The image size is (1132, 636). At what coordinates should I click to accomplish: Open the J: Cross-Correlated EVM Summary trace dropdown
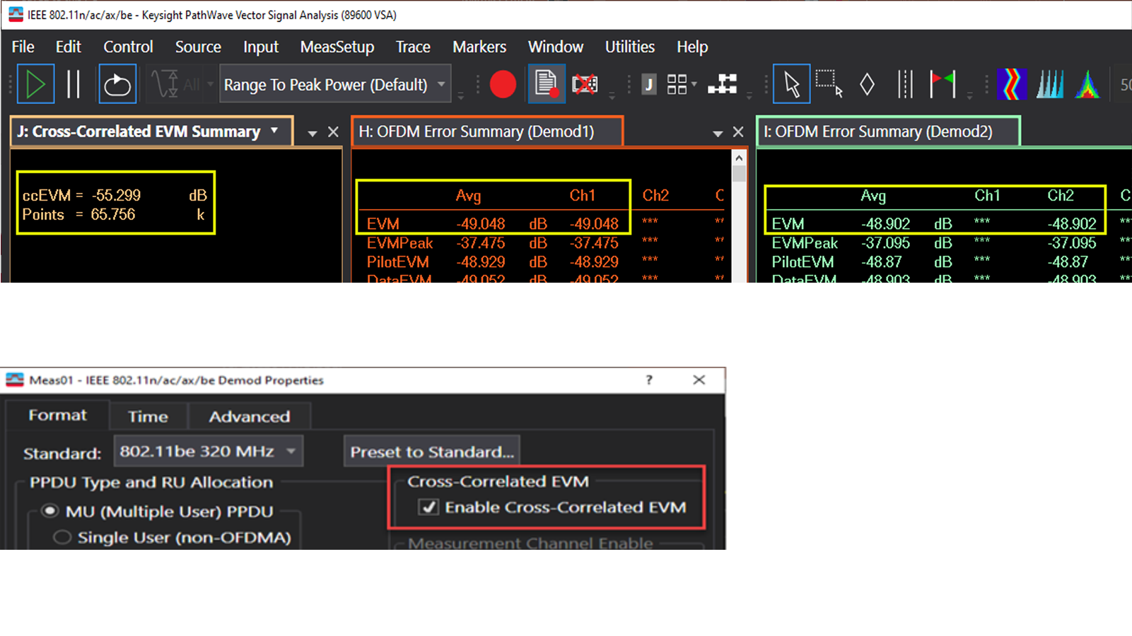point(274,131)
